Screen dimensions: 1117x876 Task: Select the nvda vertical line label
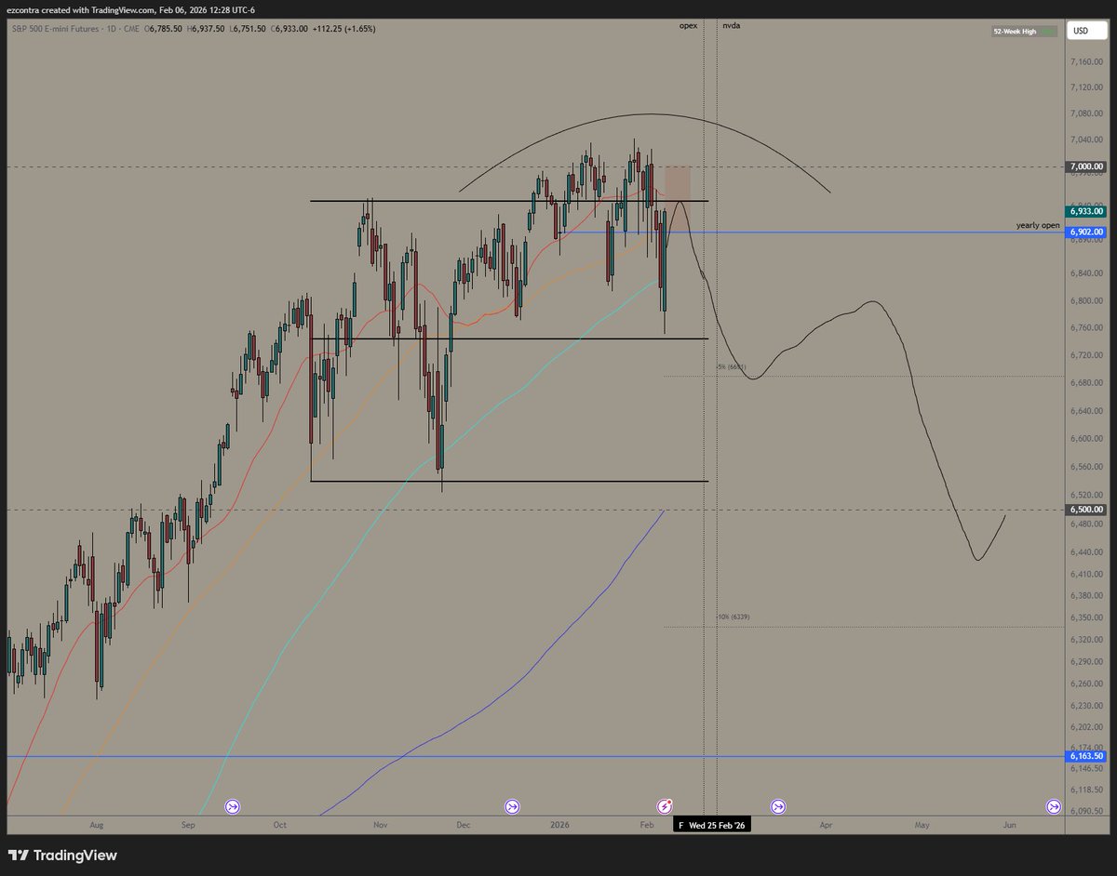pyautogui.click(x=731, y=26)
